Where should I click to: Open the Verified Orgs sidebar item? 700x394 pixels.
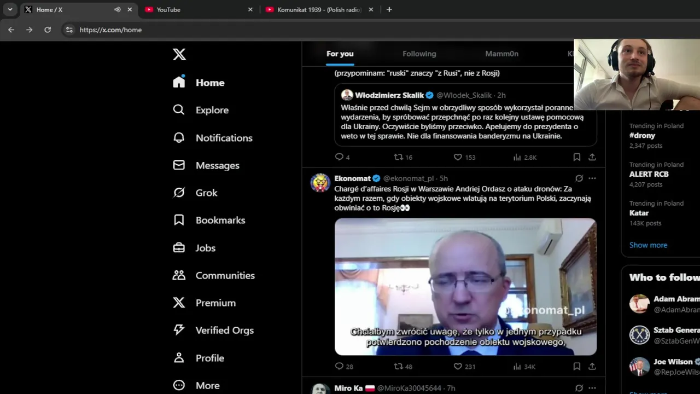coord(213,330)
